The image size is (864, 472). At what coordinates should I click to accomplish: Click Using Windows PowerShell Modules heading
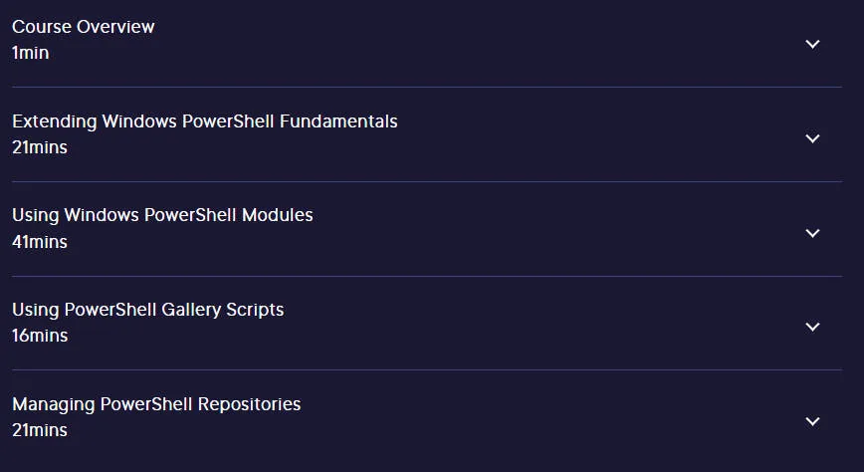click(x=162, y=215)
